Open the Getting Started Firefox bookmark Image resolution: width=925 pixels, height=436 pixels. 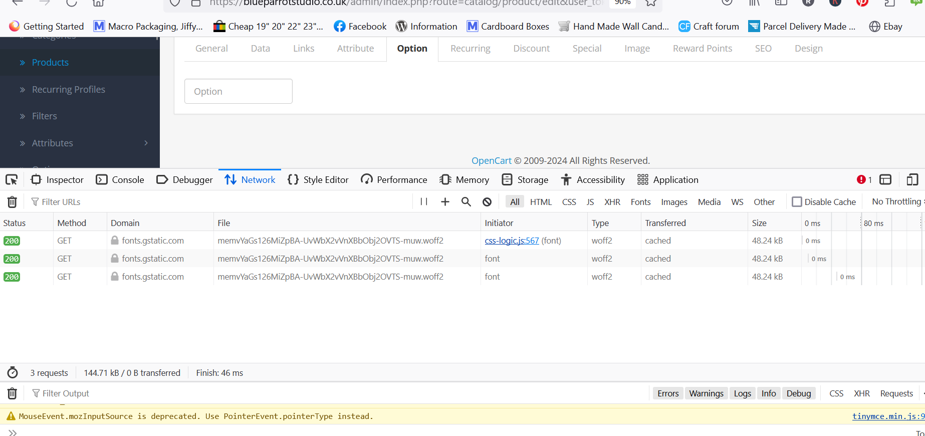[46, 26]
